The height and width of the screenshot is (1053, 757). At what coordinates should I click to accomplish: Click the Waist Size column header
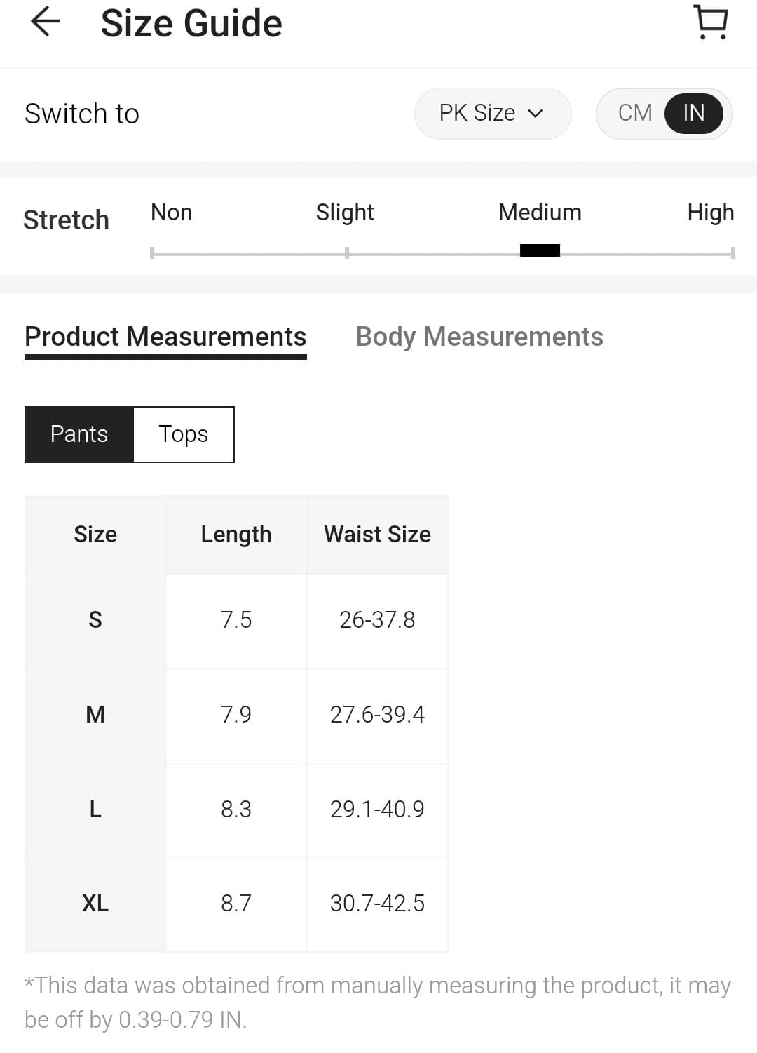[x=377, y=535]
